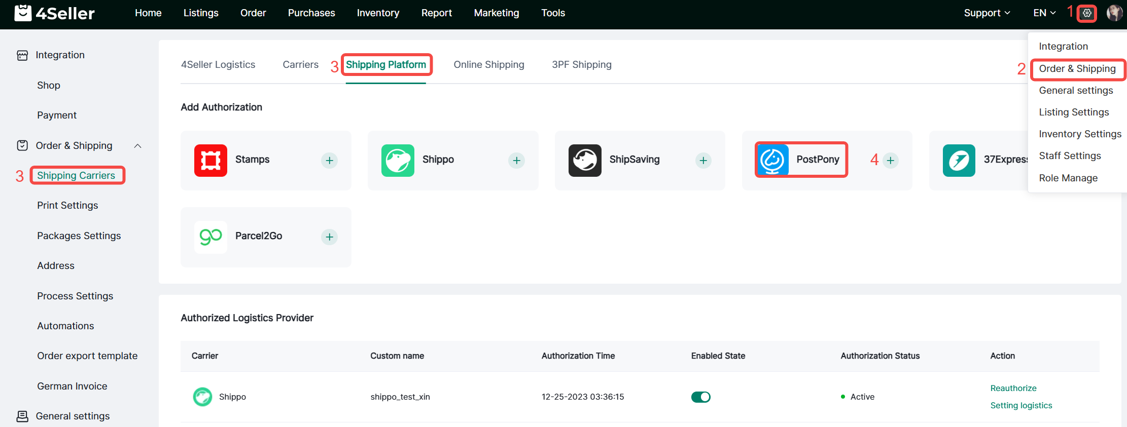Click the plus icon next to Shippo
The width and height of the screenshot is (1127, 427).
516,161
